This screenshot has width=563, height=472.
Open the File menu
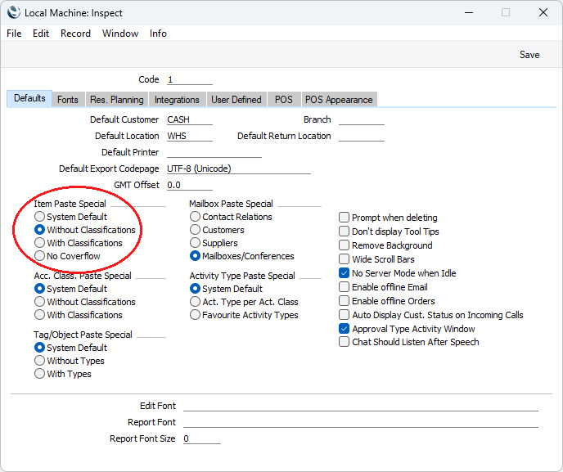tap(14, 34)
